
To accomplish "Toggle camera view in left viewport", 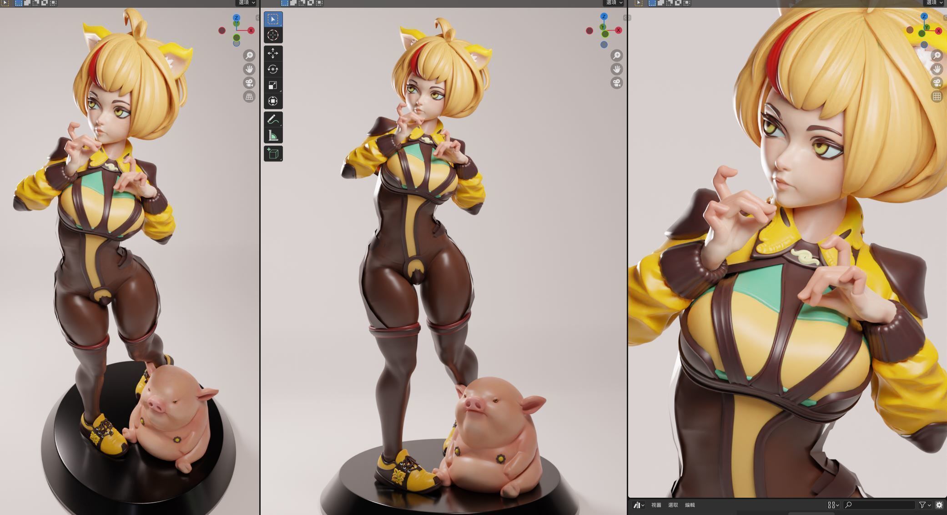I will point(249,83).
